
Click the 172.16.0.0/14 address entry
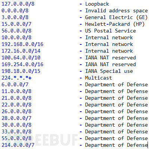[x=21, y=51]
